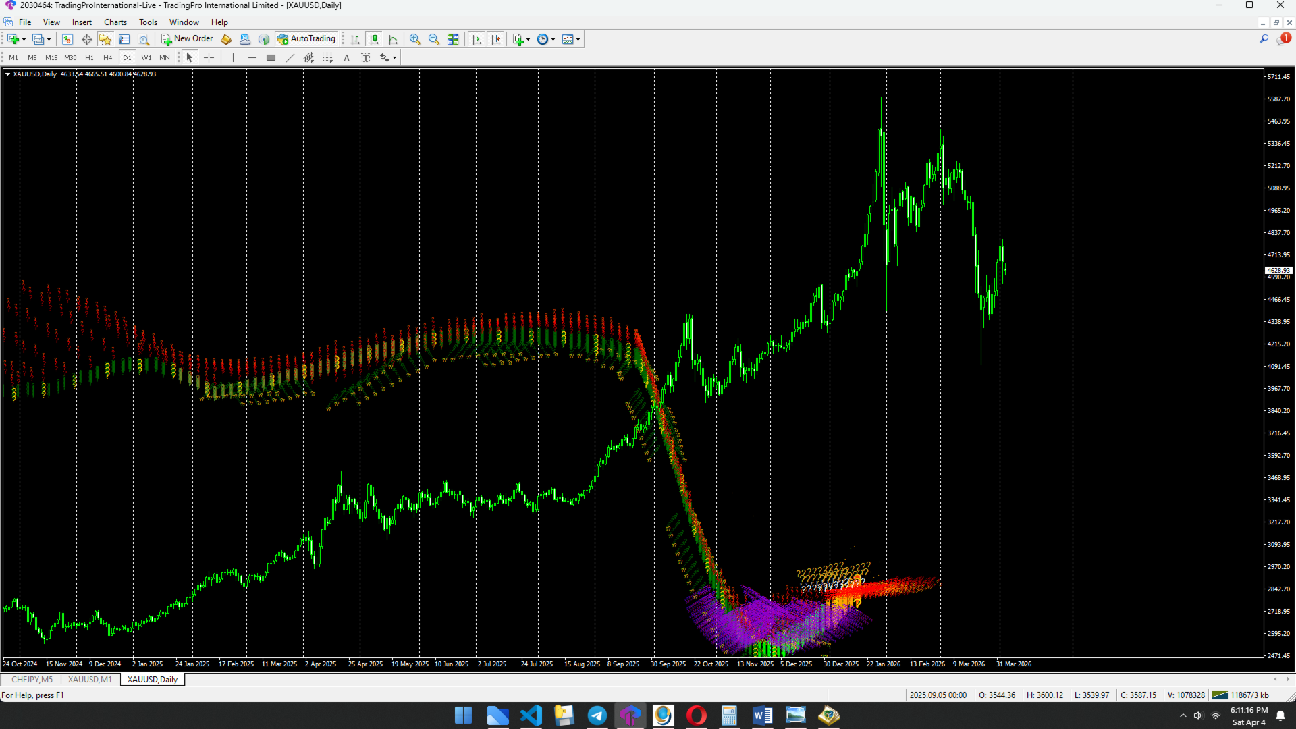Select the Fibonacci Retracement tool

pos(328,58)
